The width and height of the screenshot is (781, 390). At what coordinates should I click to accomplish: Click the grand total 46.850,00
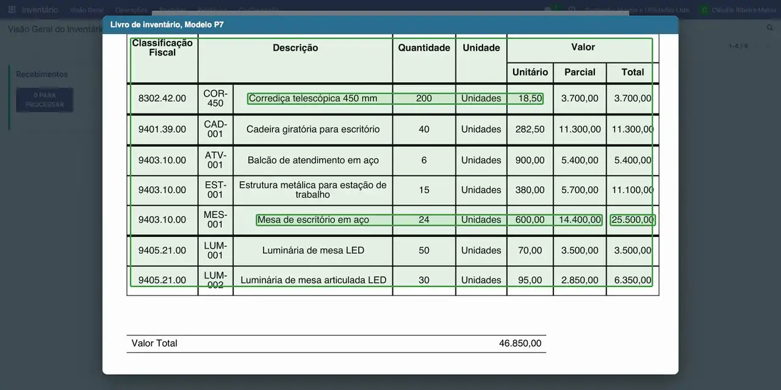pos(520,343)
